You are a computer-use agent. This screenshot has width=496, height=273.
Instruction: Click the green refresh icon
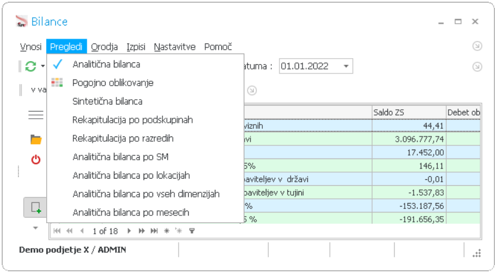point(31,66)
